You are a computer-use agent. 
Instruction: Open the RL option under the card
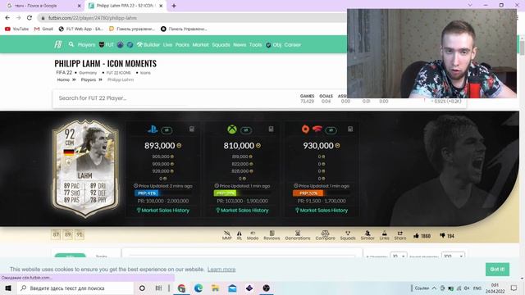click(x=239, y=235)
